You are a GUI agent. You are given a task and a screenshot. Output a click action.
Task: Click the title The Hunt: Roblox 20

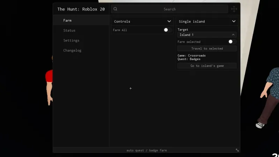(x=81, y=9)
